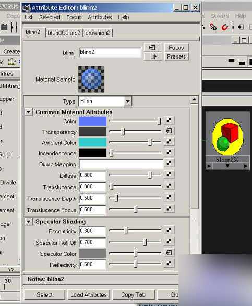
Task: Click the Material Sample preview swatch
Action: (x=91, y=79)
